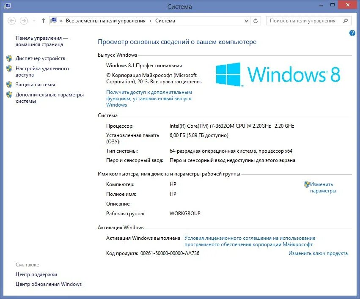Image resolution: width=360 pixels, height=299 pixels.
Task: Open Microsoft license terms link
Action: 250,241
